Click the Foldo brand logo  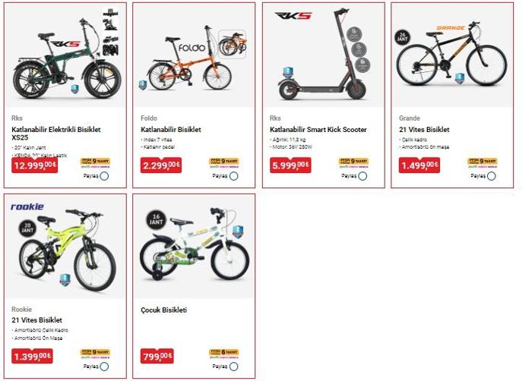tap(192, 47)
